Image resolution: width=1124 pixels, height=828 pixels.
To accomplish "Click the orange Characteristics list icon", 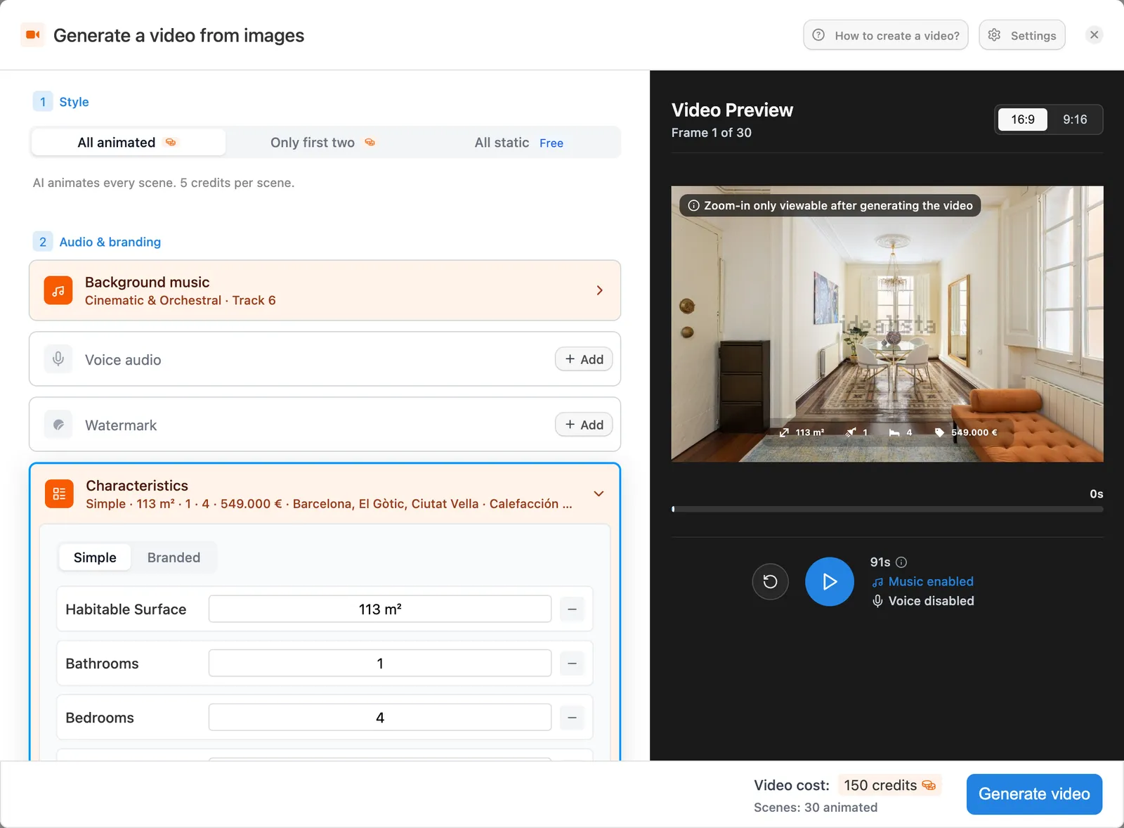I will 59,493.
